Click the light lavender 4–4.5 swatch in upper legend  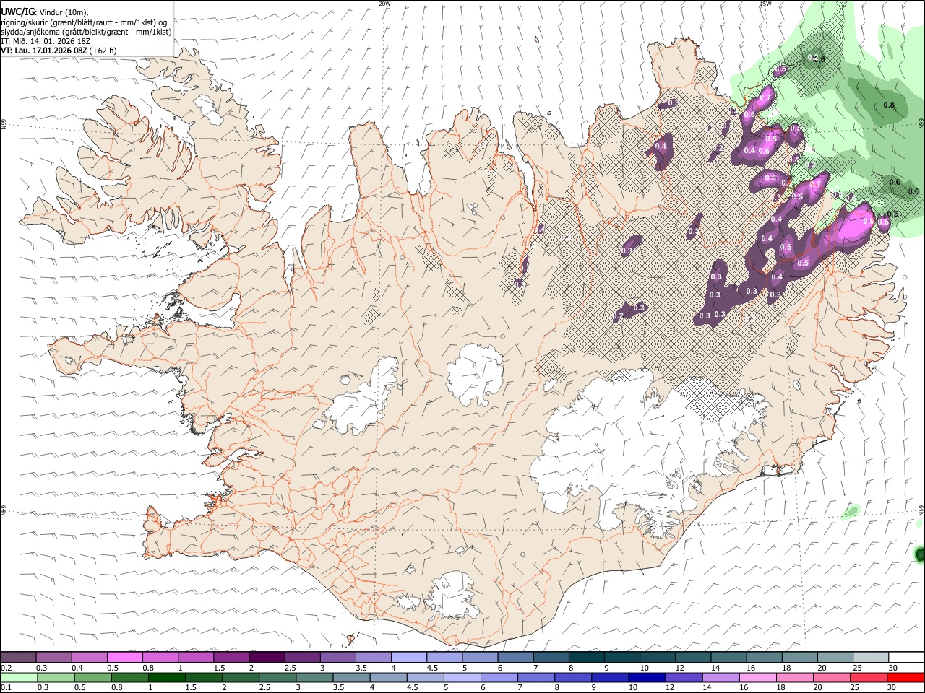(x=409, y=657)
